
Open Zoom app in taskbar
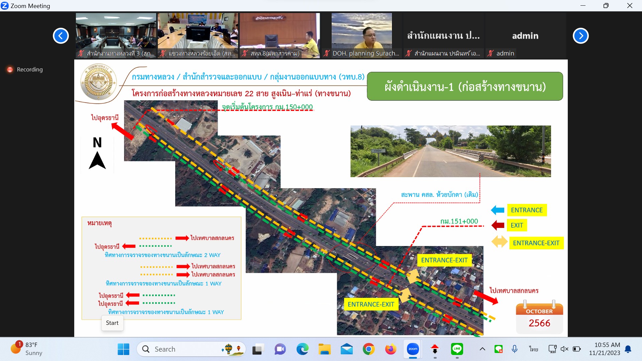click(413, 349)
